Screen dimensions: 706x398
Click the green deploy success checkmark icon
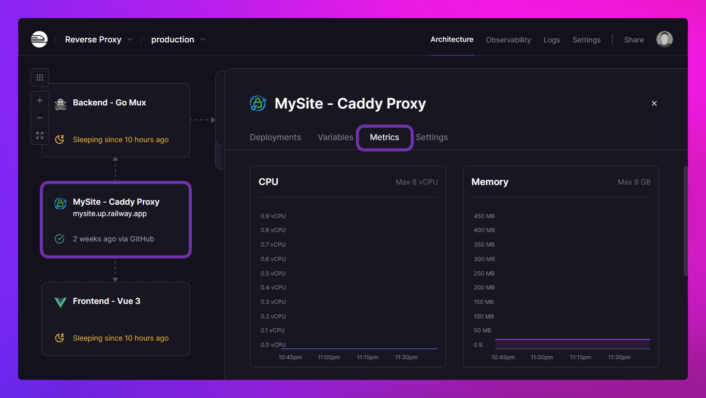click(59, 239)
